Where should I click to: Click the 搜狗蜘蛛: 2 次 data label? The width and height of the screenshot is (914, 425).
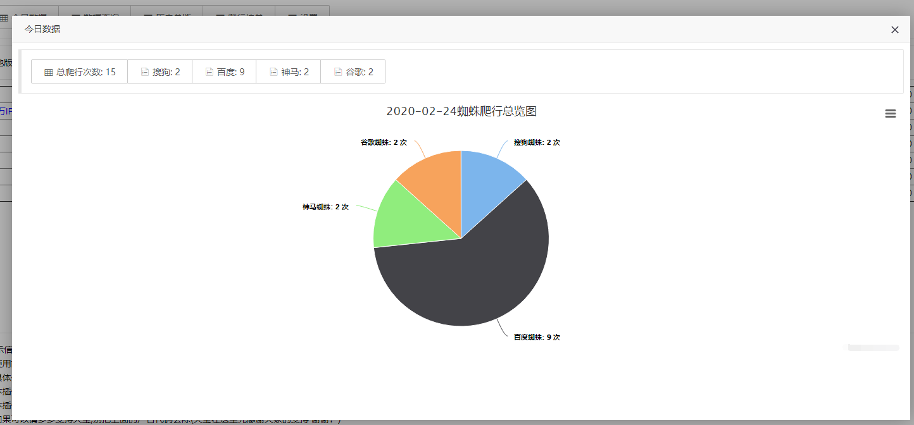537,142
